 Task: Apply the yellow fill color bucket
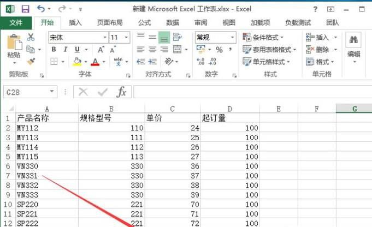(x=77, y=62)
